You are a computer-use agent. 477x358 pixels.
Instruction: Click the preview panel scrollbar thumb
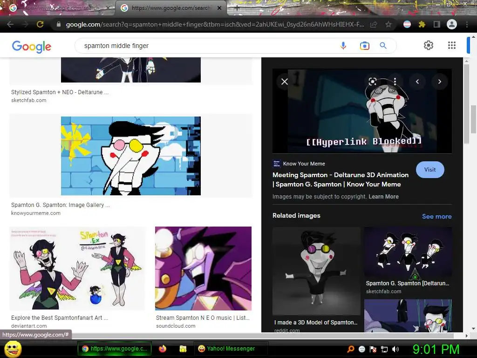[467, 103]
